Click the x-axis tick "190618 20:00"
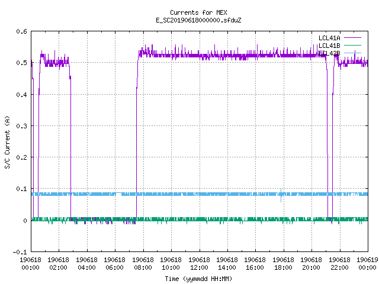379x284 pixels. tap(311, 263)
